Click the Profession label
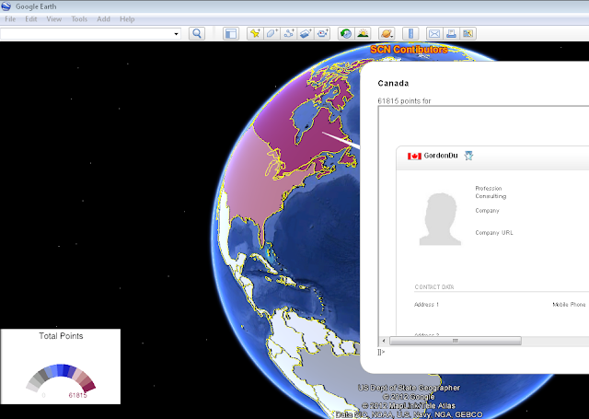Image resolution: width=589 pixels, height=419 pixels. [x=489, y=188]
